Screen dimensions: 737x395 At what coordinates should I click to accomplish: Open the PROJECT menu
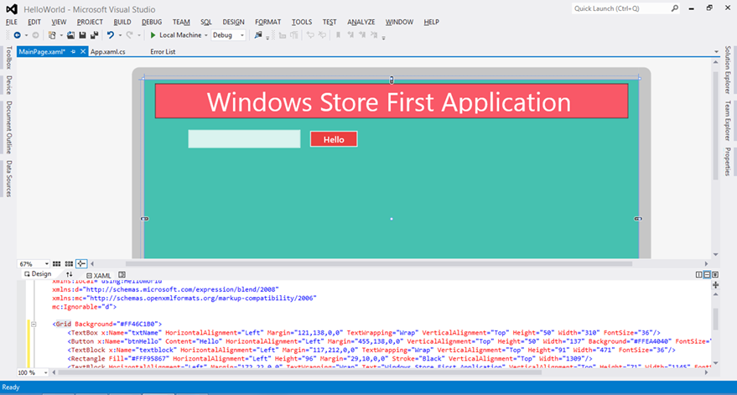(90, 22)
